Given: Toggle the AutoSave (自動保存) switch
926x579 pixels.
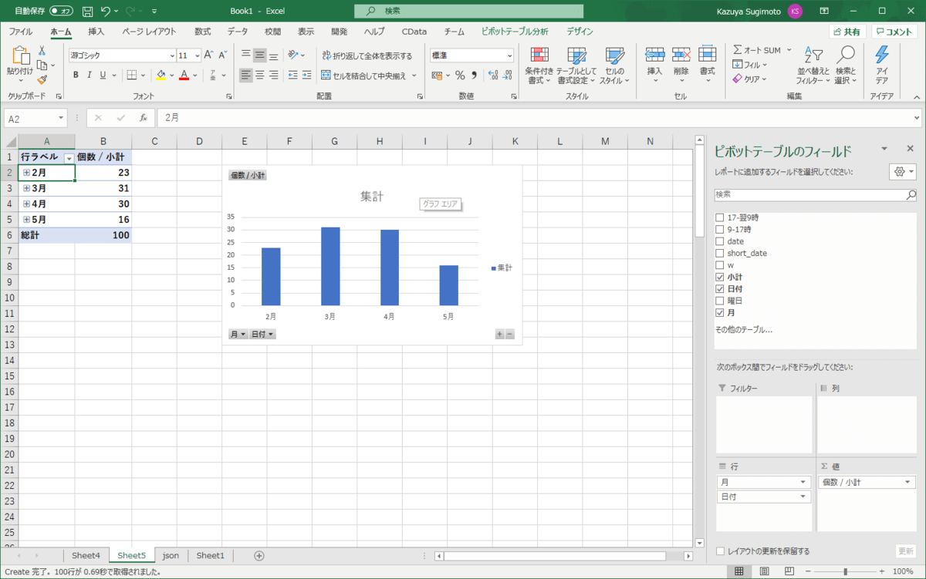Looking at the screenshot, I should point(62,11).
